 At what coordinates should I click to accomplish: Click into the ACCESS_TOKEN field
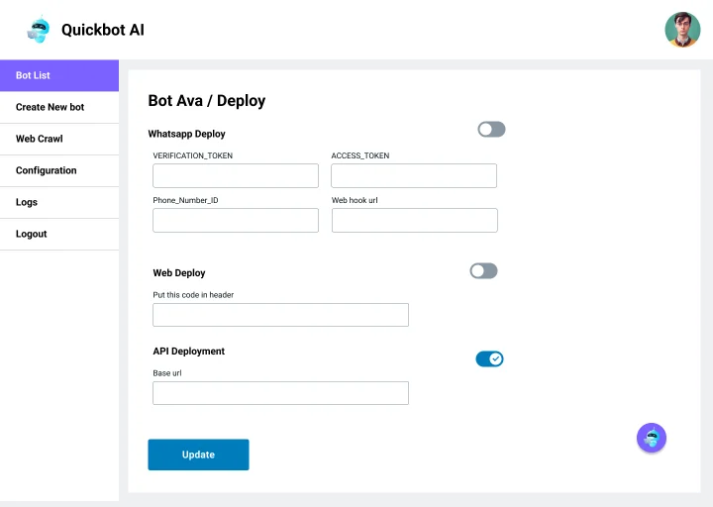click(x=414, y=175)
